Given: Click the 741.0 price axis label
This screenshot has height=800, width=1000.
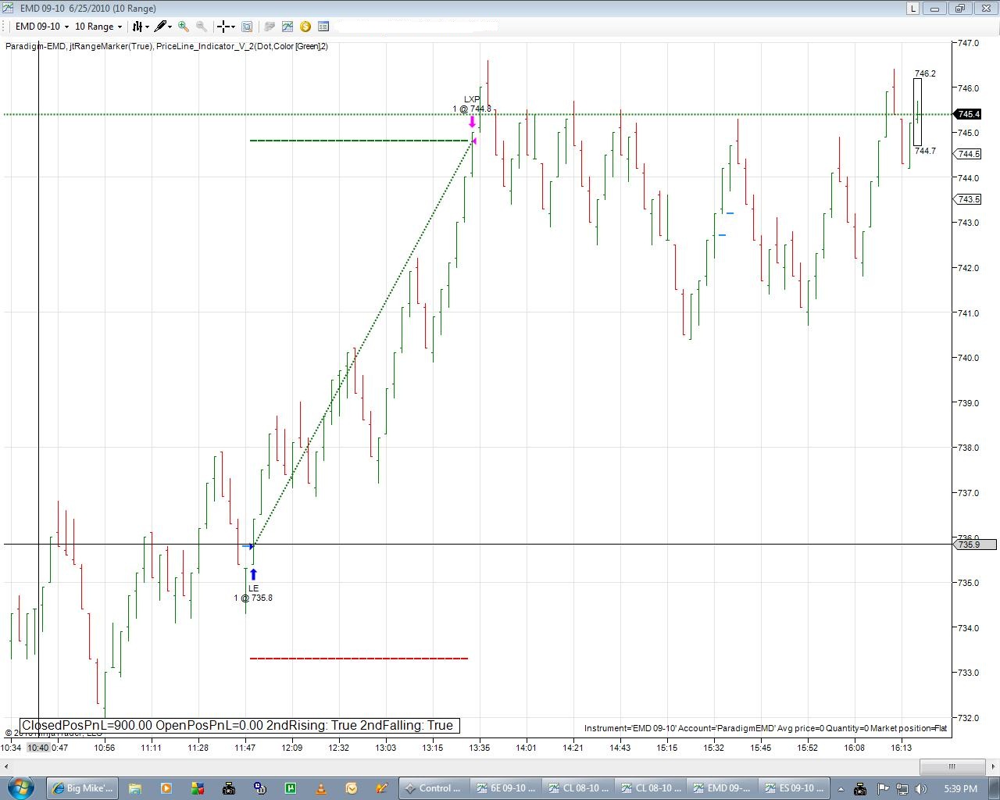Looking at the screenshot, I should [969, 313].
